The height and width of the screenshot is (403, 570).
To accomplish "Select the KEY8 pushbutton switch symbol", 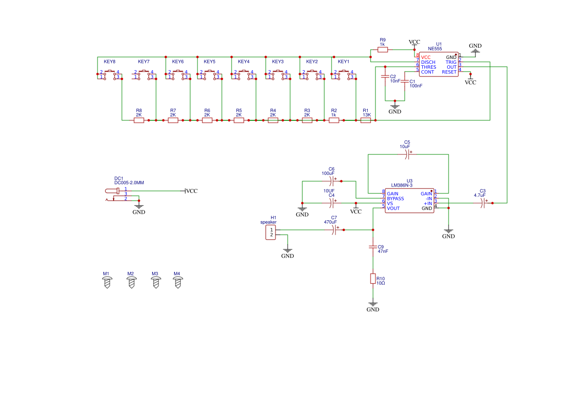I will [x=109, y=75].
